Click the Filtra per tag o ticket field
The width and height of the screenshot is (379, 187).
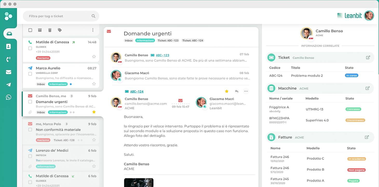pos(58,16)
